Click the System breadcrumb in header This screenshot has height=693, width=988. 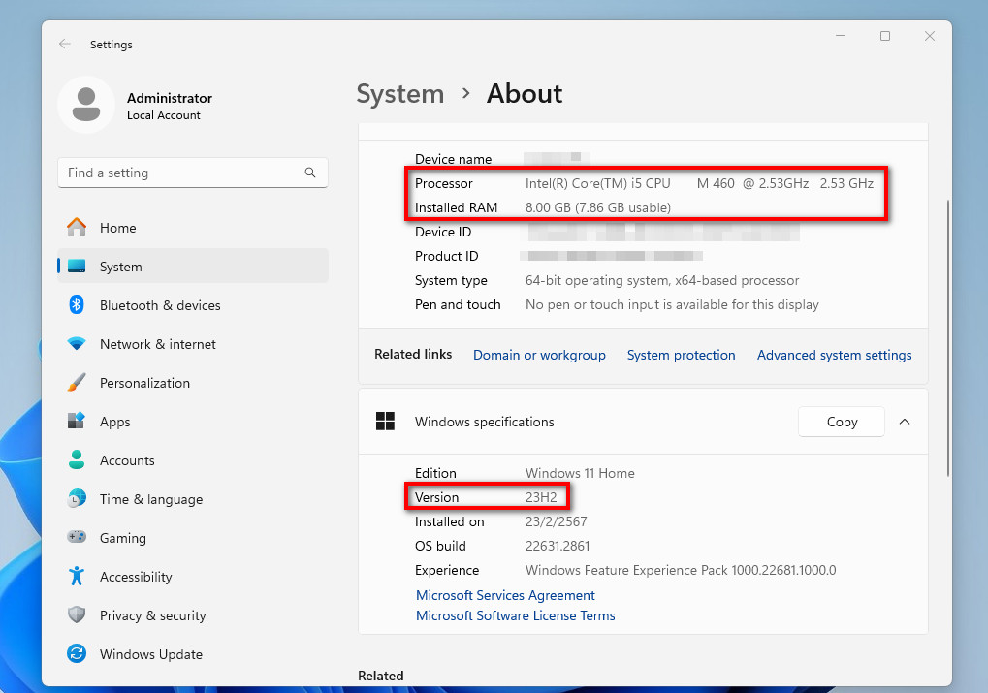pos(400,94)
